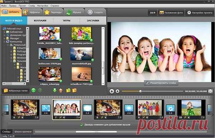The image size is (215, 138).
Task: Click the green down arrow add-to-project icon
Action: [x=55, y=90]
